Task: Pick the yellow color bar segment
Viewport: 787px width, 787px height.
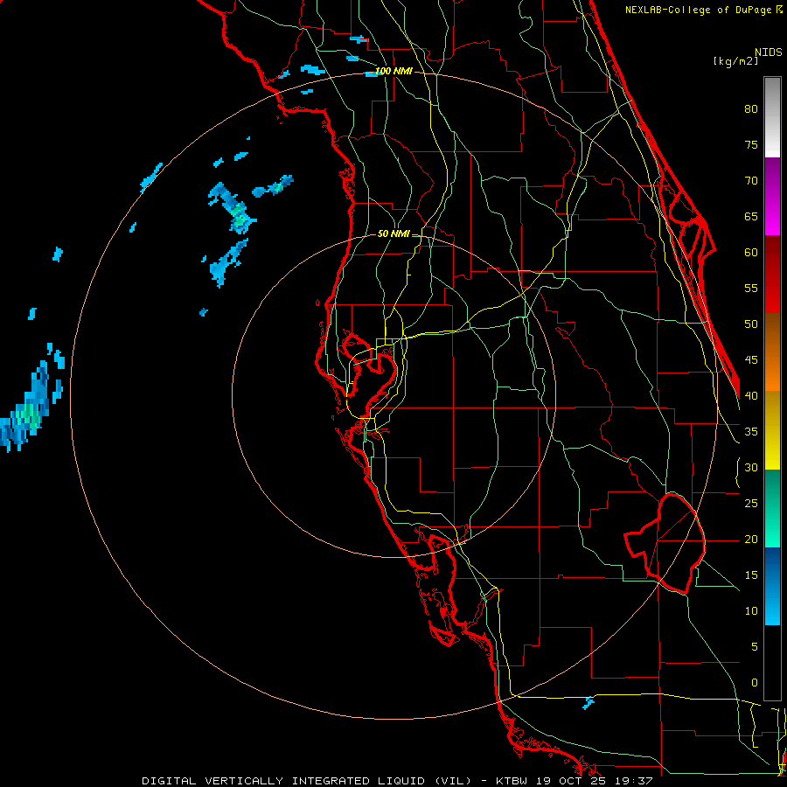Action: click(772, 430)
